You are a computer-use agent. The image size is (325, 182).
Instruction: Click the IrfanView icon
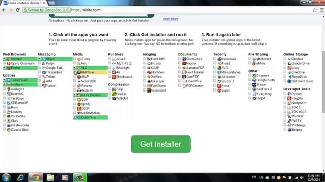coord(149,72)
